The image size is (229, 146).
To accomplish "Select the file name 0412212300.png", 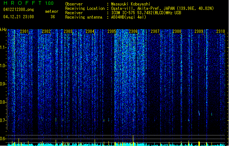I will (x=19, y=9).
